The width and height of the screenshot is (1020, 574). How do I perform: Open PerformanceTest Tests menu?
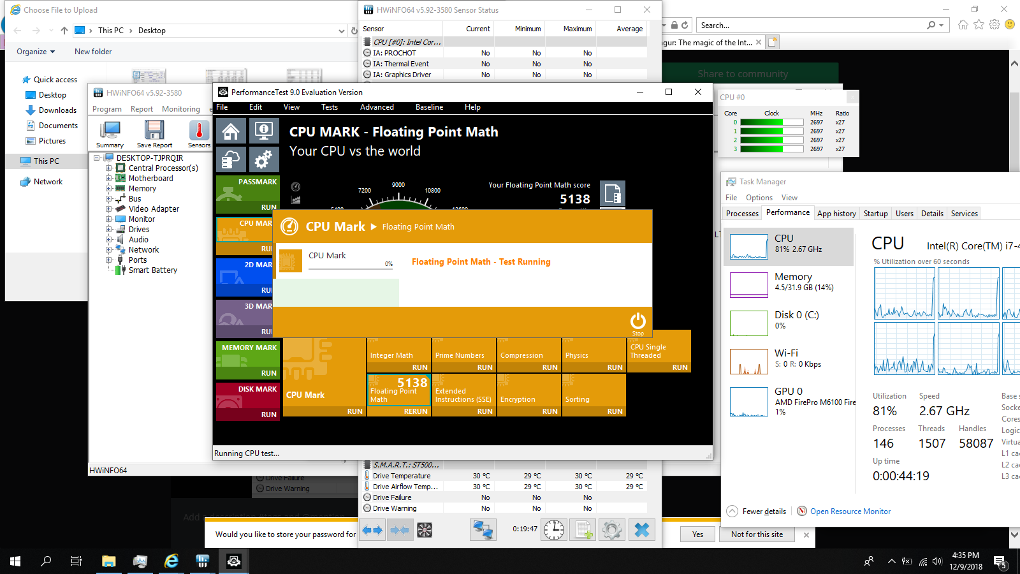coord(330,107)
